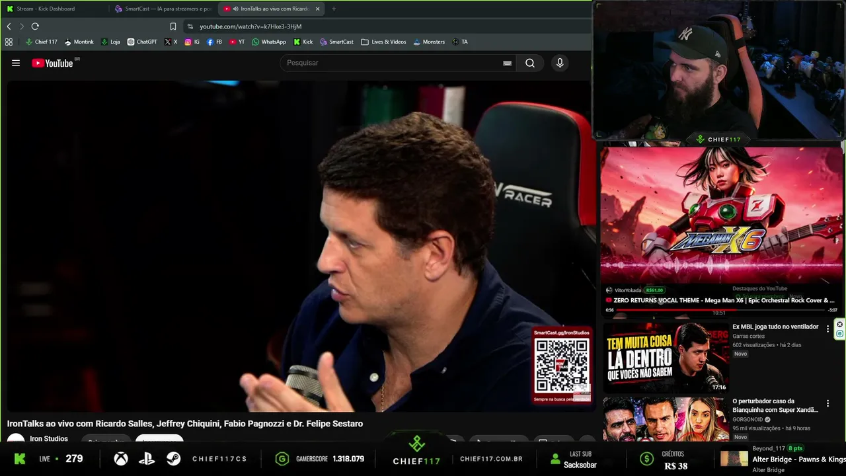Open Ex MBL joga tudo no ventilador
Screen dimensions: 846x476
[x=775, y=327]
